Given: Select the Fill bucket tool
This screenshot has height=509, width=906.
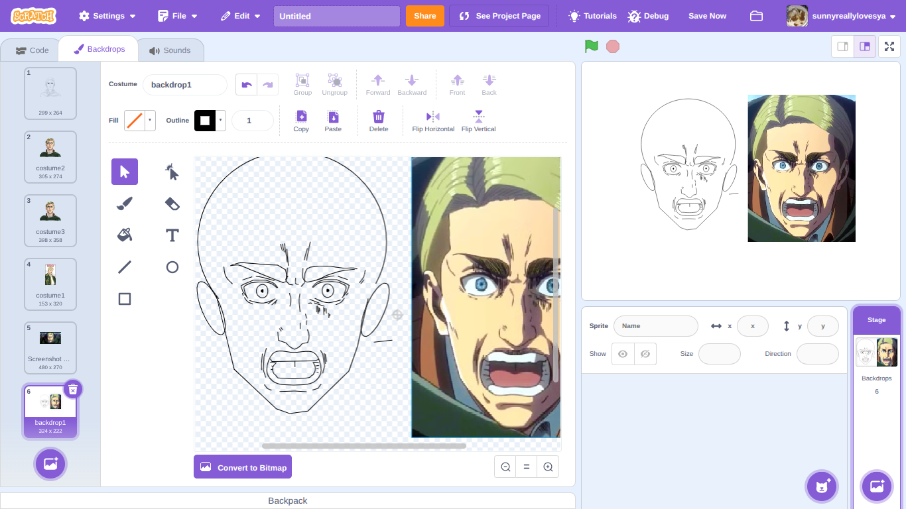Looking at the screenshot, I should pyautogui.click(x=125, y=235).
